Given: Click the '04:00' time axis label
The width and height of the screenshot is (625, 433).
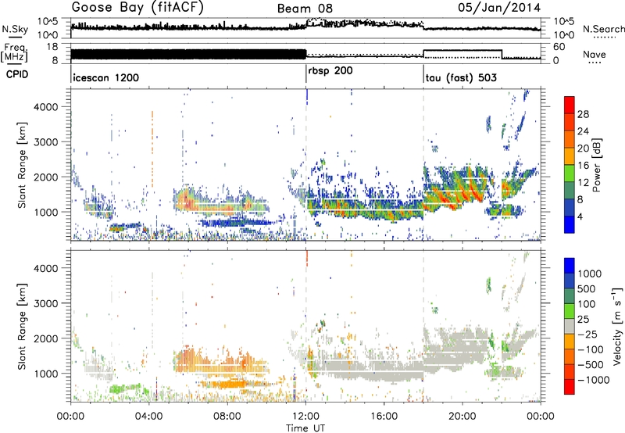Looking at the screenshot, I should point(148,417).
